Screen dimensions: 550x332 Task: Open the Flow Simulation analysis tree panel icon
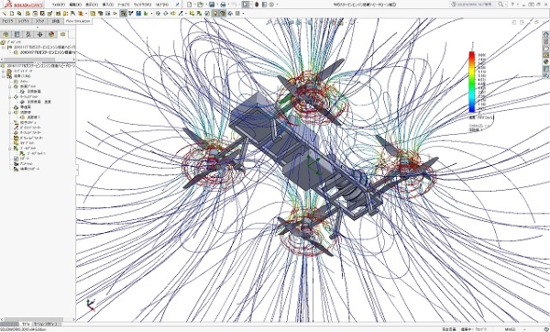(x=62, y=35)
